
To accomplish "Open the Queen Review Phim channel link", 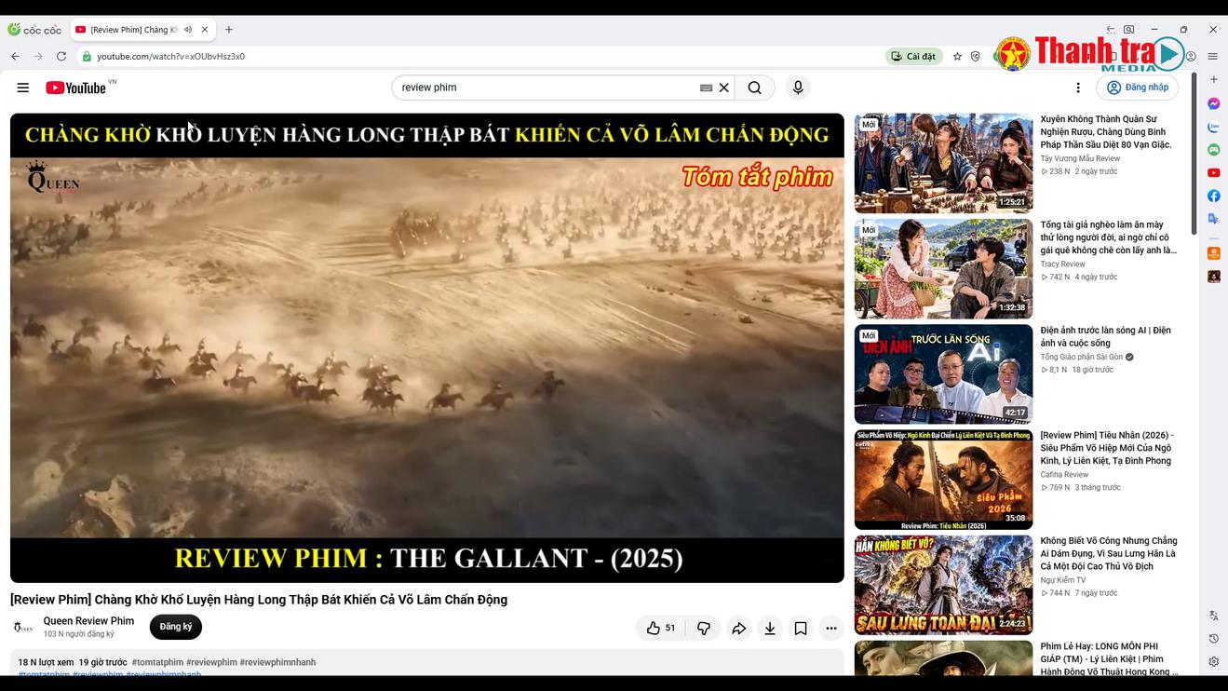I will click(88, 621).
